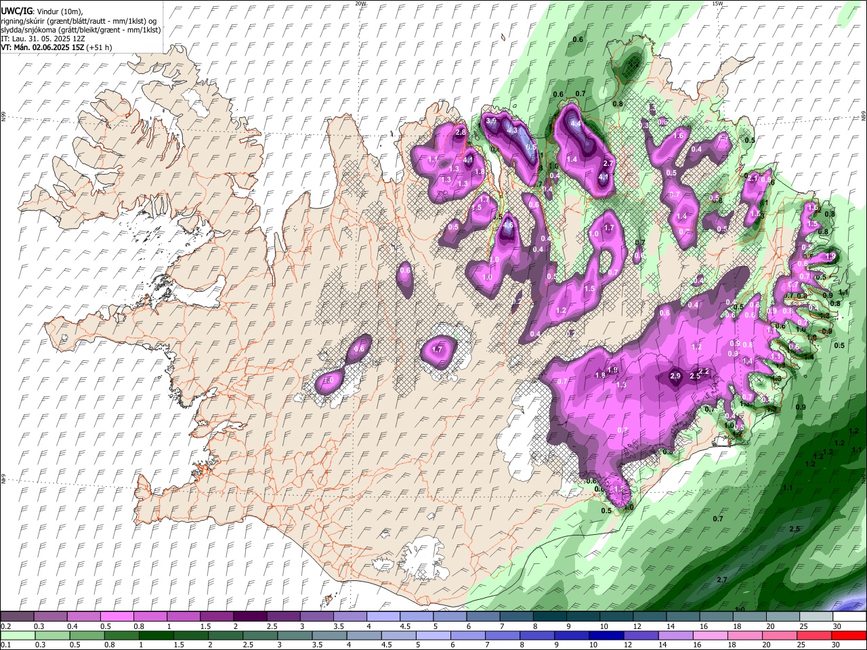Pick the lavender 4 swatch in the upper legend

tap(382, 617)
